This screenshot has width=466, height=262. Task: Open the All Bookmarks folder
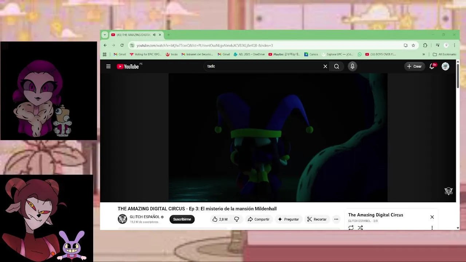point(445,54)
